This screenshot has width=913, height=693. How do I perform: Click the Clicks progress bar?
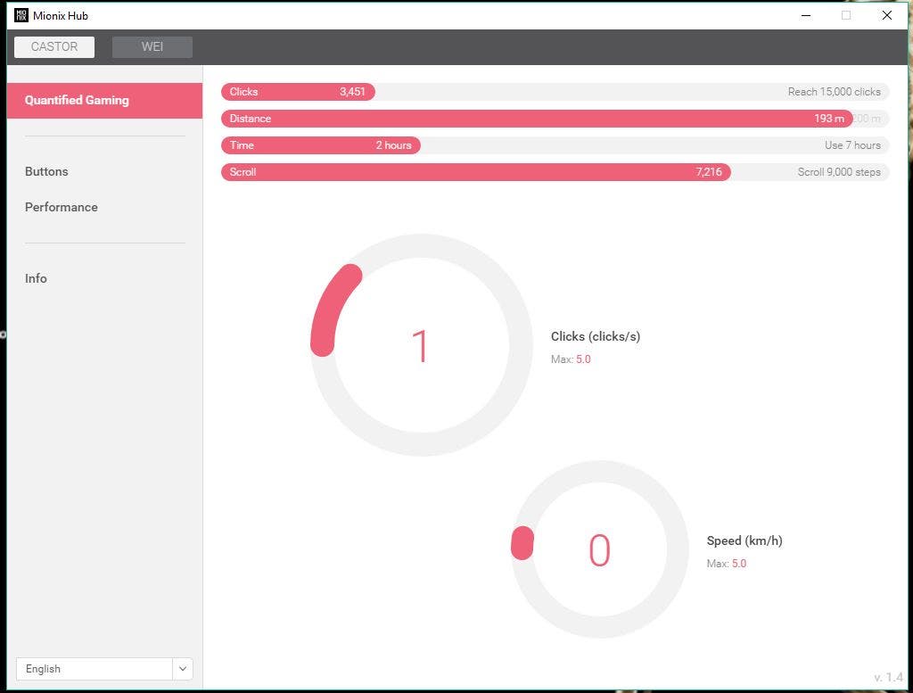298,92
